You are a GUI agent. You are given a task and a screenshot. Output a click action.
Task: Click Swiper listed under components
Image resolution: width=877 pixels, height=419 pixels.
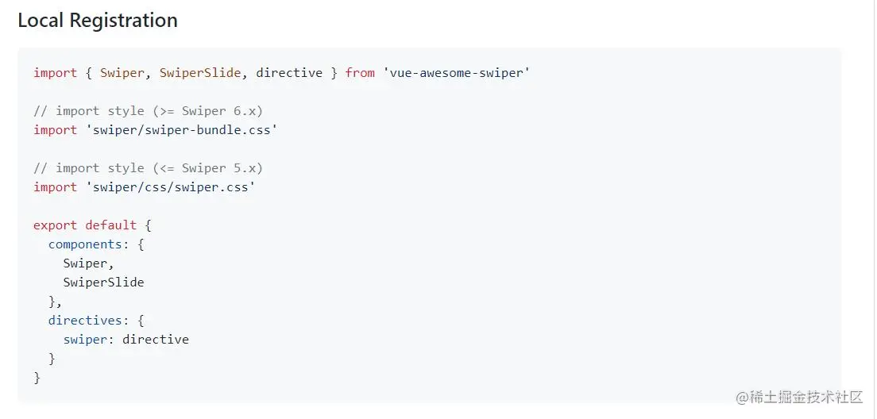point(85,263)
